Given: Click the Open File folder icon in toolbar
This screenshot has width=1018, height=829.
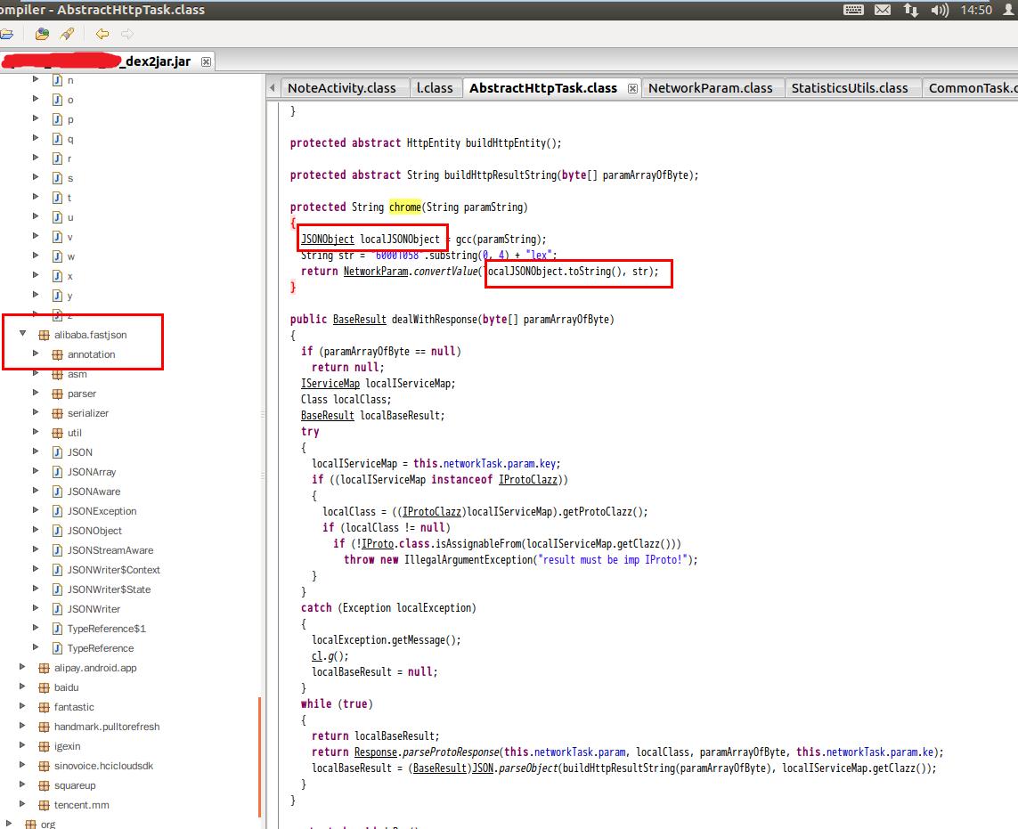Looking at the screenshot, I should 6,34.
